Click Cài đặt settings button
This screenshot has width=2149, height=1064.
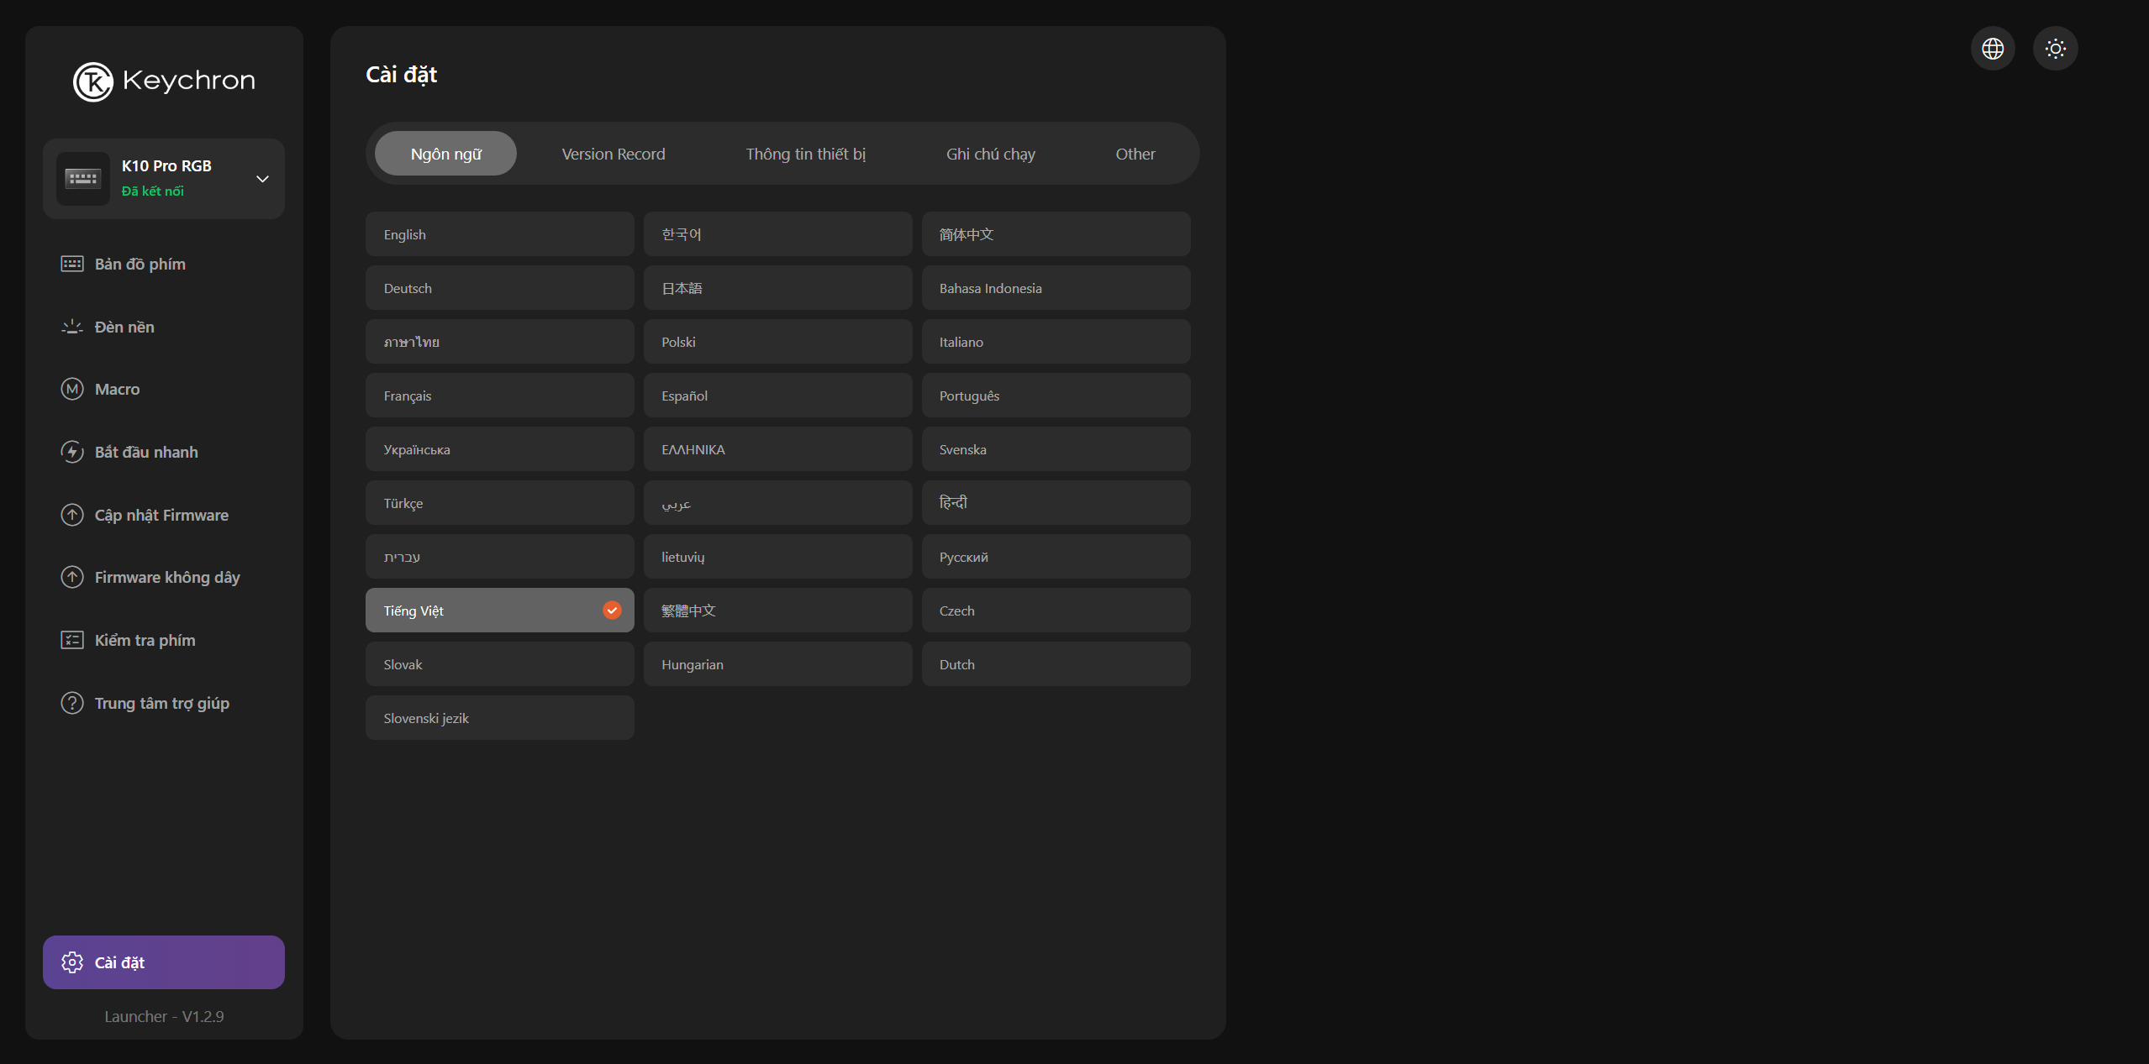(x=164, y=962)
